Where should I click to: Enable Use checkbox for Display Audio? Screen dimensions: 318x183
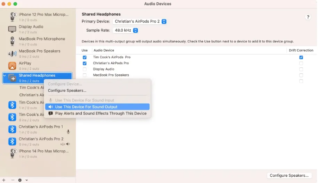point(84,69)
